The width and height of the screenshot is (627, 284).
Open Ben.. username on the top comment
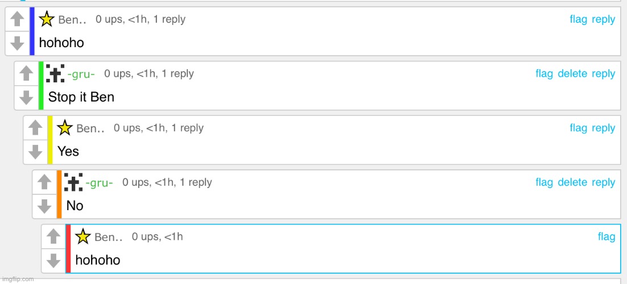(72, 20)
